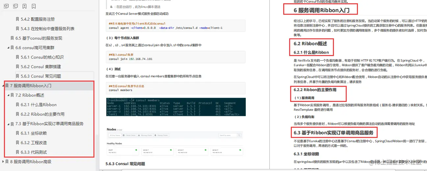Click the page heading 6.2 Ribbon概述

pos(310,43)
